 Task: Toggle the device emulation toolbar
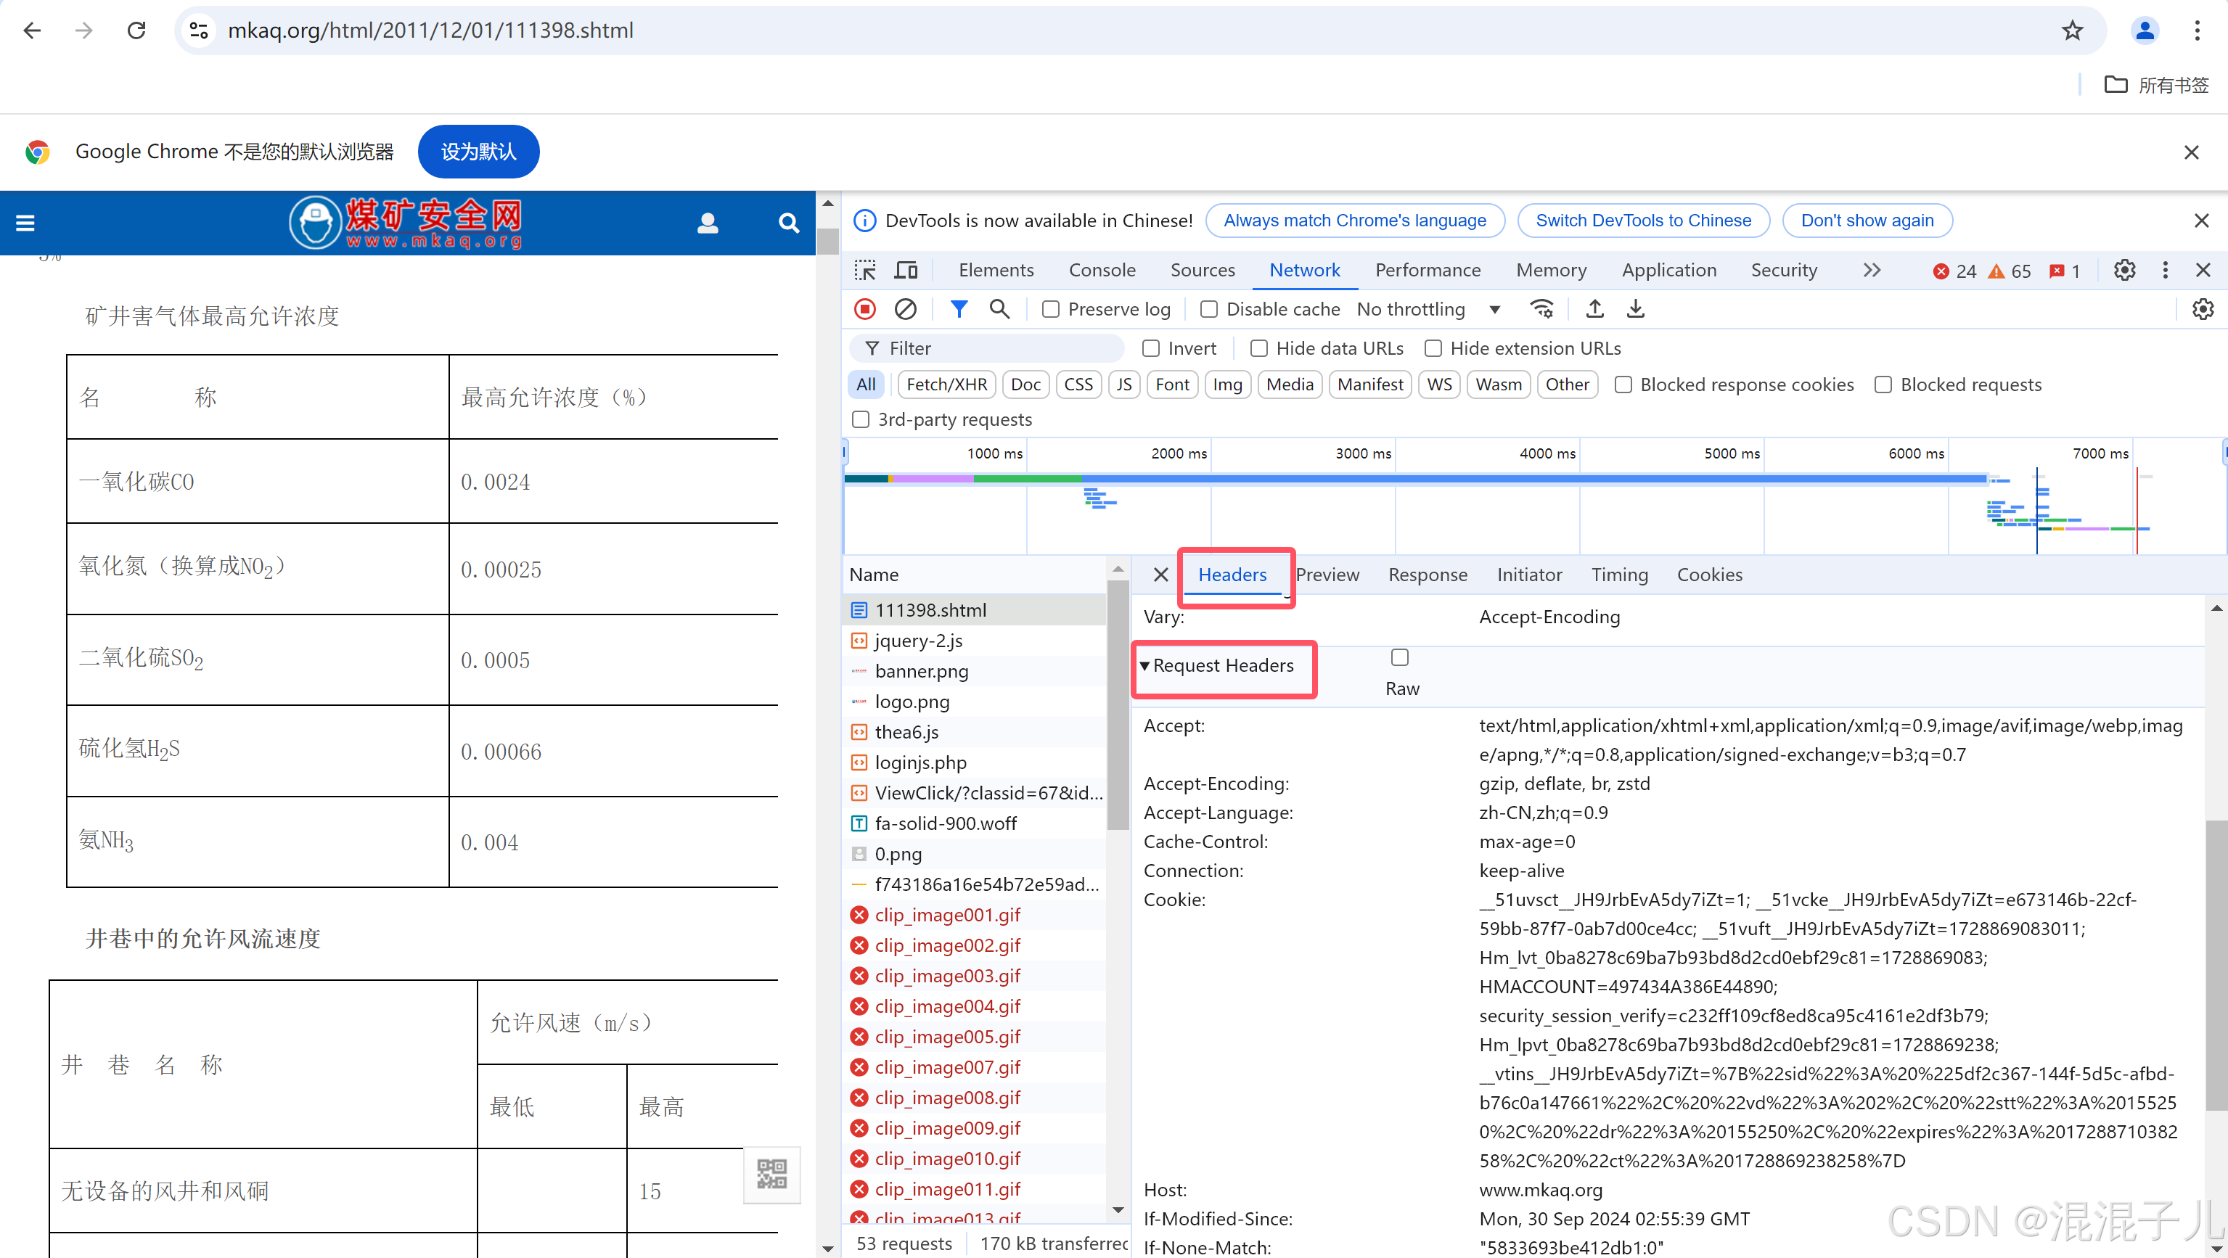(906, 270)
